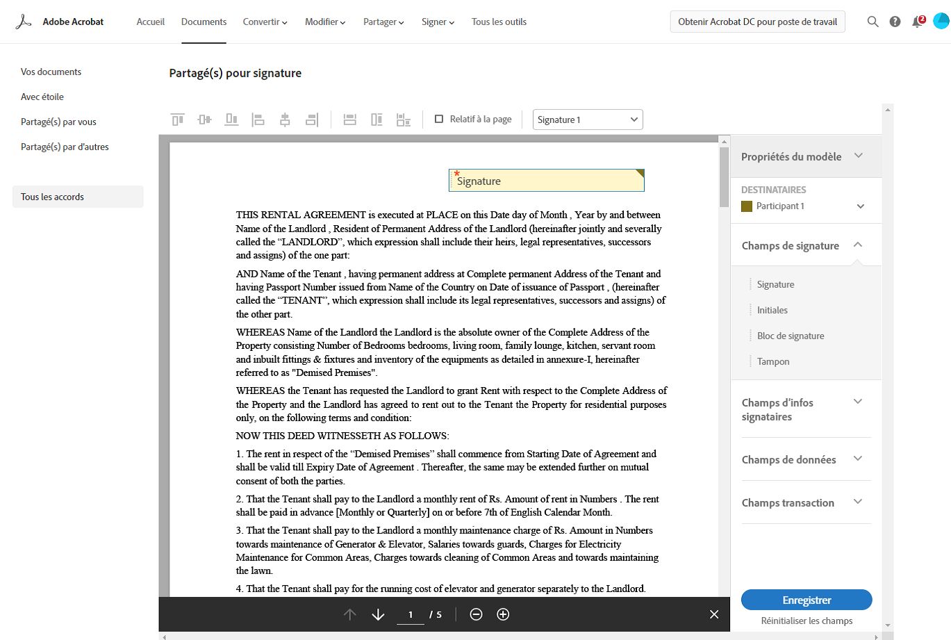Collapse the Champs de signature section
The height and width of the screenshot is (640, 951).
pos(806,245)
